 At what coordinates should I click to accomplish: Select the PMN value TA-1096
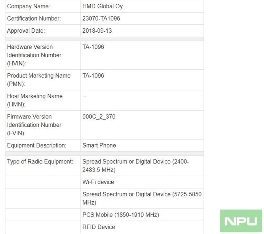pyautogui.click(x=93, y=76)
